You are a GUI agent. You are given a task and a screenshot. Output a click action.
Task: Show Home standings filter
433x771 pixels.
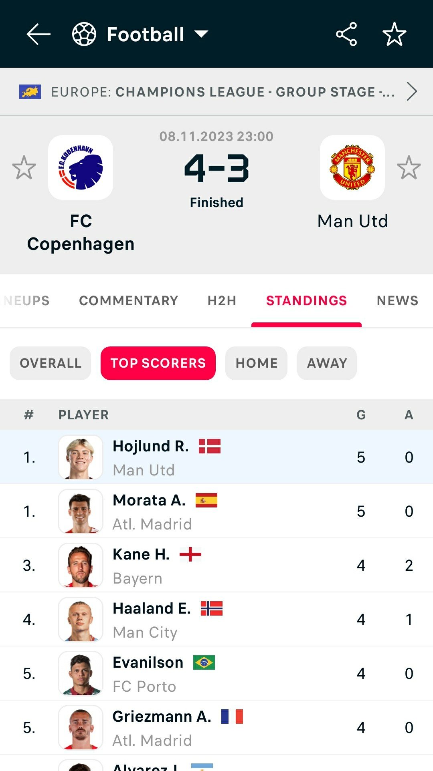click(x=256, y=363)
